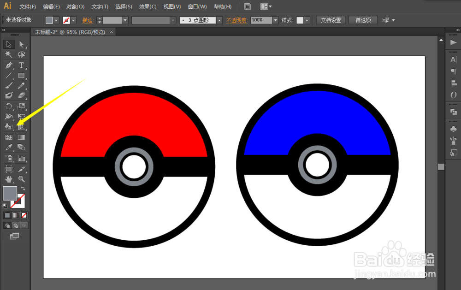Select the Direct Selection tool
Screen dimensions: 461x290
[21, 44]
